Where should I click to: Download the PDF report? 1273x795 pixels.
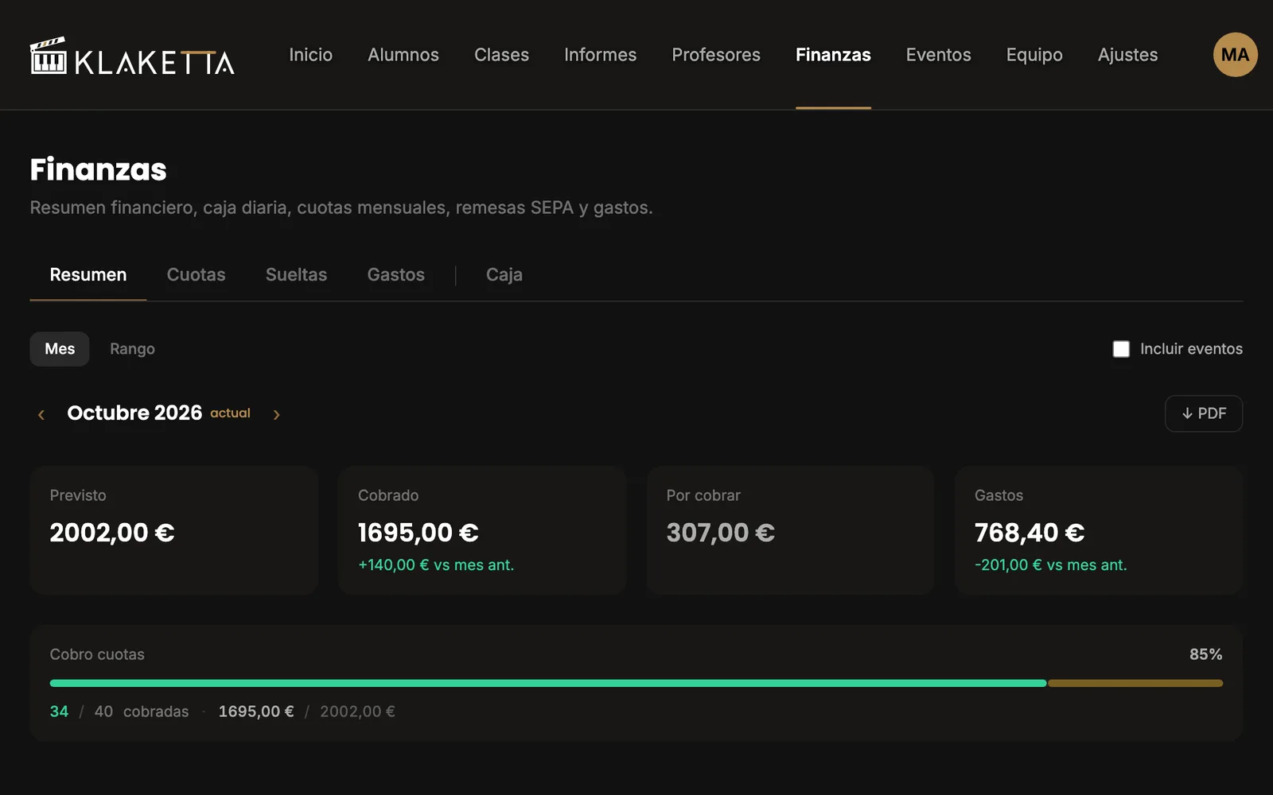point(1203,413)
